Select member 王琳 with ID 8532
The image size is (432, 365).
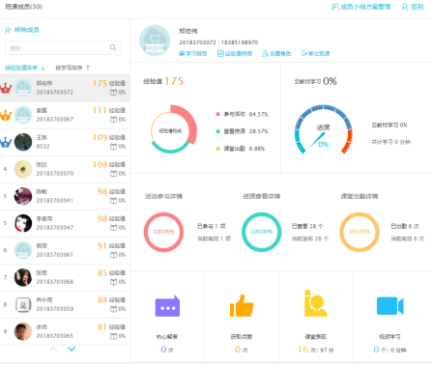click(x=65, y=142)
